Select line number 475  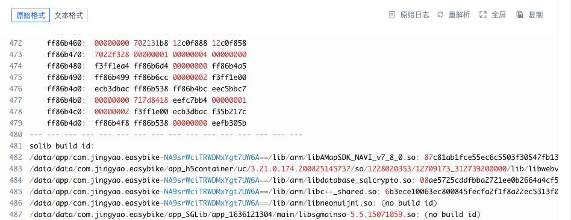click(x=16, y=78)
